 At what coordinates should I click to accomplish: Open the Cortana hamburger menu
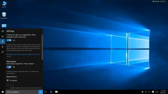pos(3,31)
